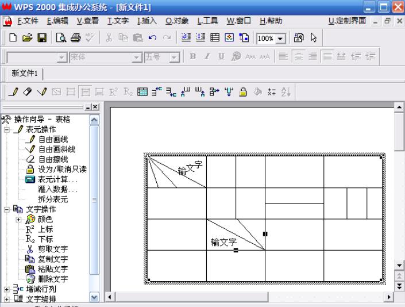Toggle cell read-only with the lock icon

(243, 92)
